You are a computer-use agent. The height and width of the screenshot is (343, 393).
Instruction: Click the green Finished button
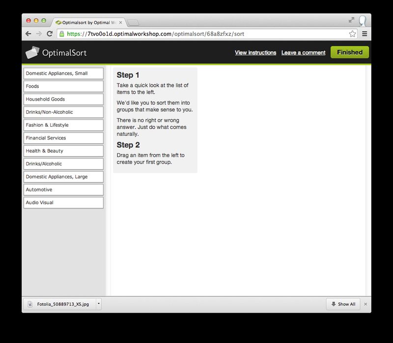pyautogui.click(x=349, y=53)
